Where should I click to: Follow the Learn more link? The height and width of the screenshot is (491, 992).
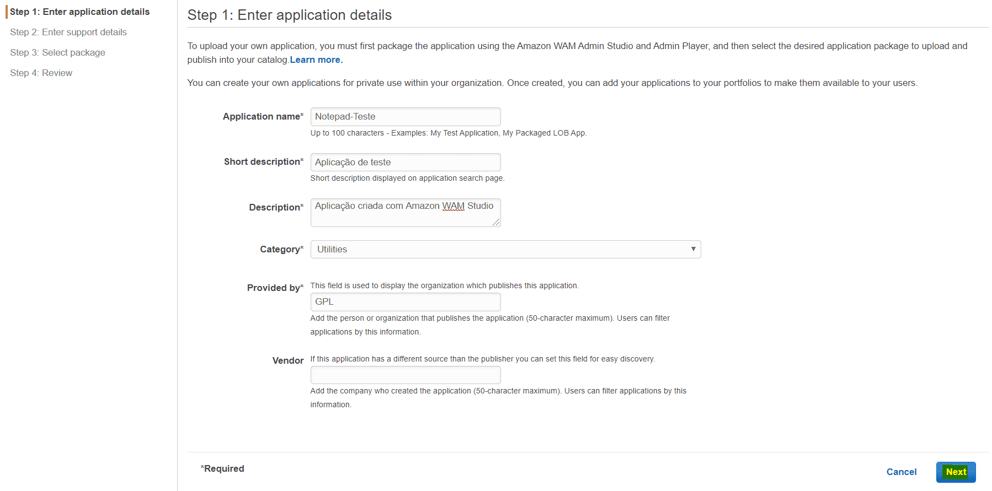(316, 60)
